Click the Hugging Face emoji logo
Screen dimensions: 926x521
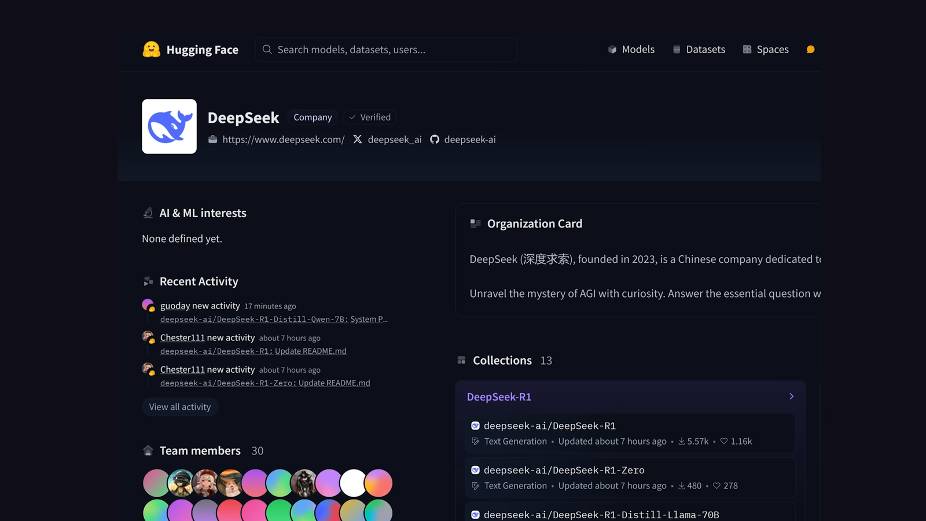click(151, 49)
